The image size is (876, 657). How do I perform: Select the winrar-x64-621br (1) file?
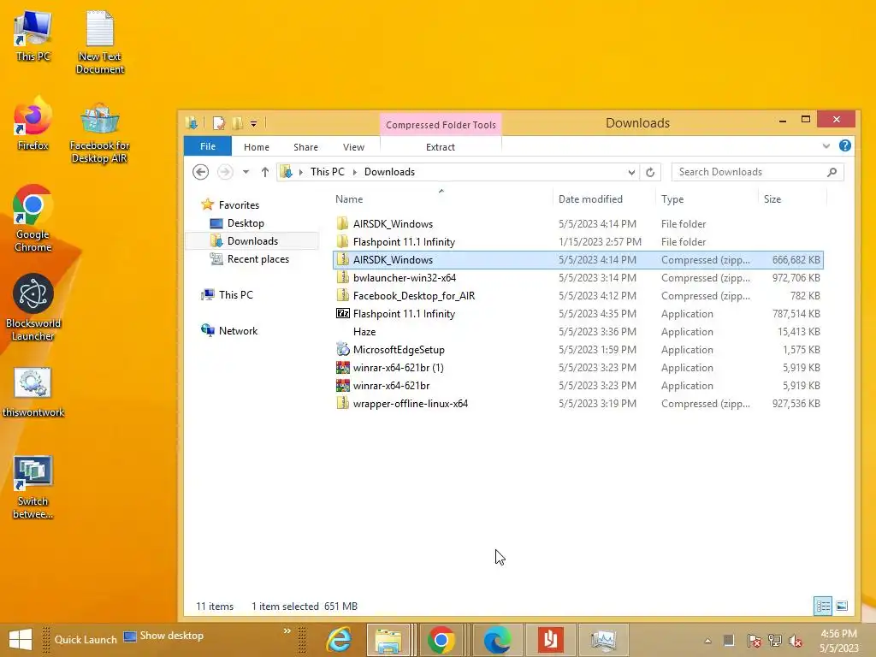click(578, 368)
